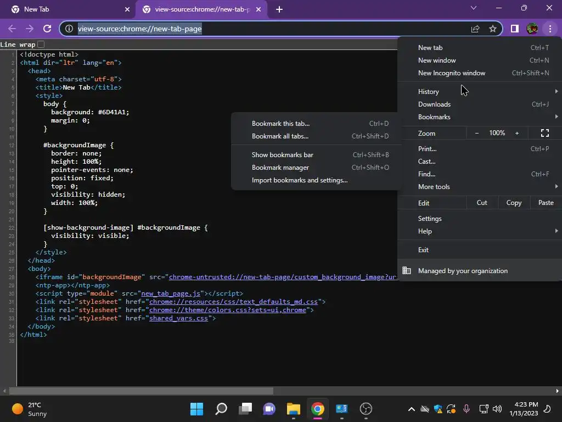562x422 pixels.
Task: Reload the page
Action: click(47, 29)
